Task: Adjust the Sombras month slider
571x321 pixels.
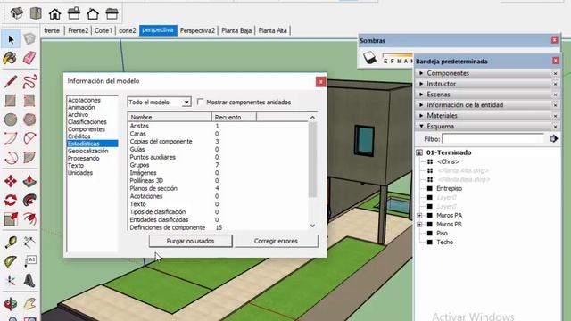Action: coord(397,55)
